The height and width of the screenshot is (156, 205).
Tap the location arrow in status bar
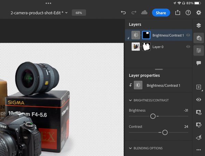point(175,3)
